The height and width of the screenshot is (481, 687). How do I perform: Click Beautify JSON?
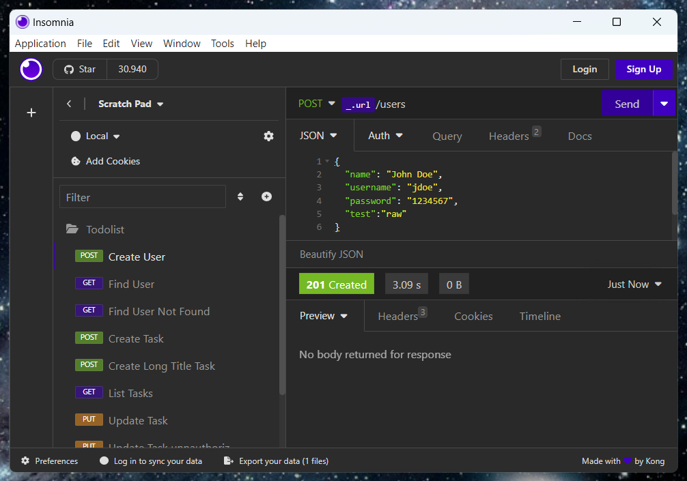click(x=331, y=254)
